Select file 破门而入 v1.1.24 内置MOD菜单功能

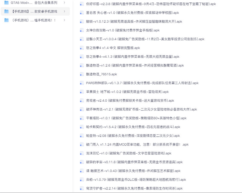coord(137,145)
